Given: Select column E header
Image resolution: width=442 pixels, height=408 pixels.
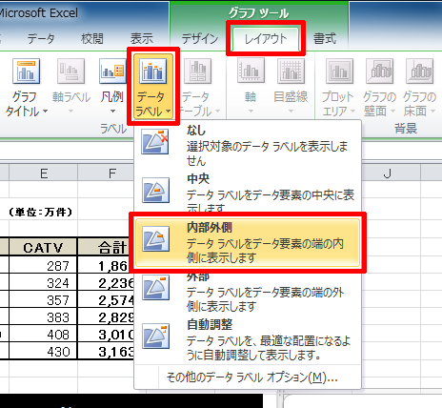Looking at the screenshot, I should [44, 173].
